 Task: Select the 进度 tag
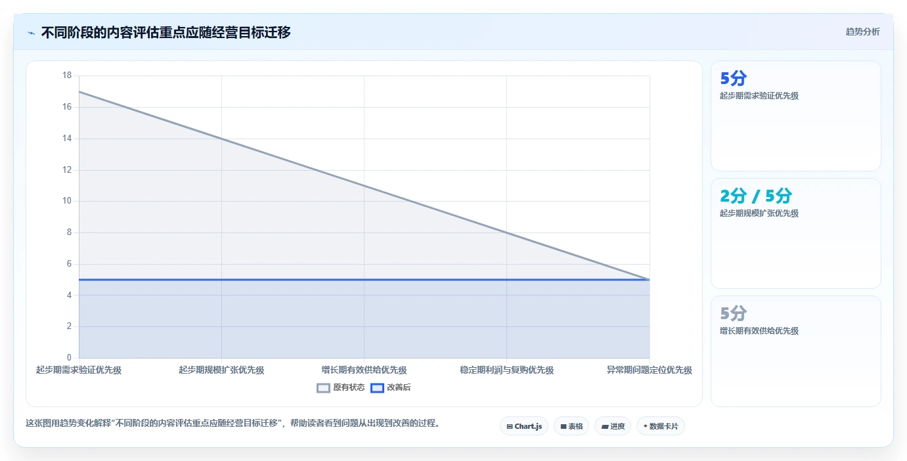(x=613, y=426)
